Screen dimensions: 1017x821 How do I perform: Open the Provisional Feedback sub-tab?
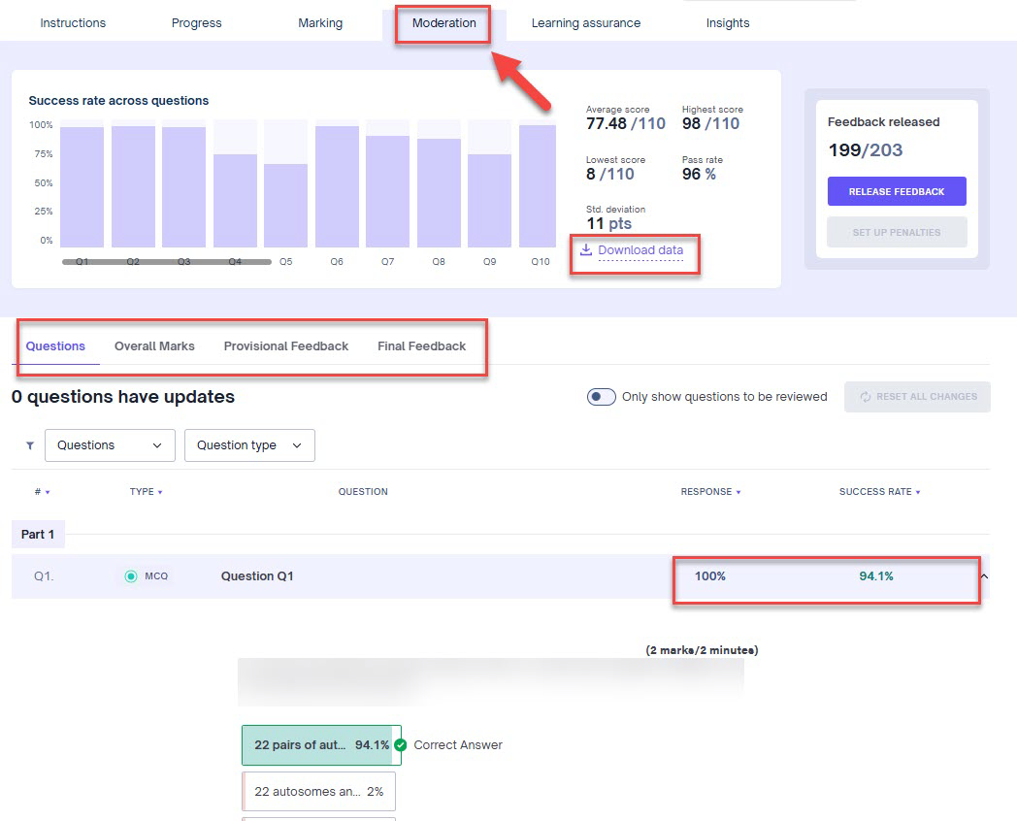(286, 346)
